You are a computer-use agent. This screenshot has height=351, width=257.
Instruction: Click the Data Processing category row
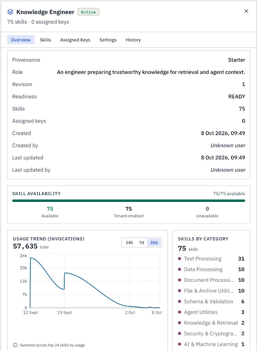click(x=211, y=269)
